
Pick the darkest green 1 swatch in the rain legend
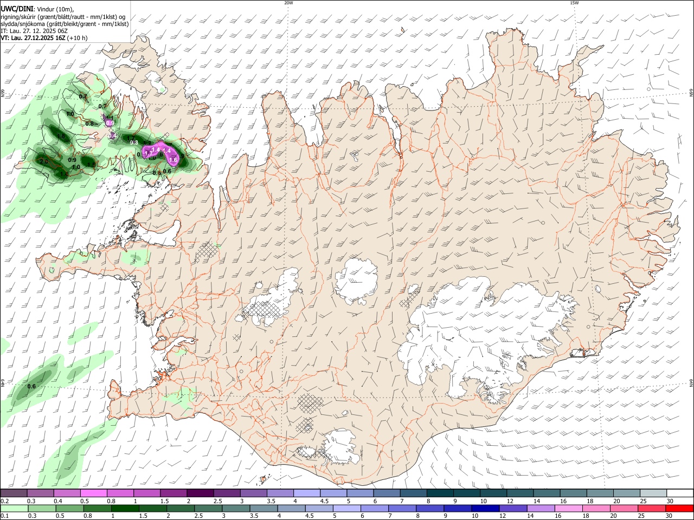tap(125, 508)
